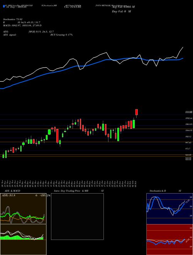Open the red RSI mini chart
Screen dimensions: 193x255
(x=169, y=240)
